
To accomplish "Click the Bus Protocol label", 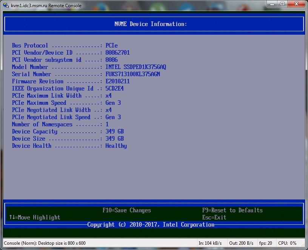I will 30,46.
